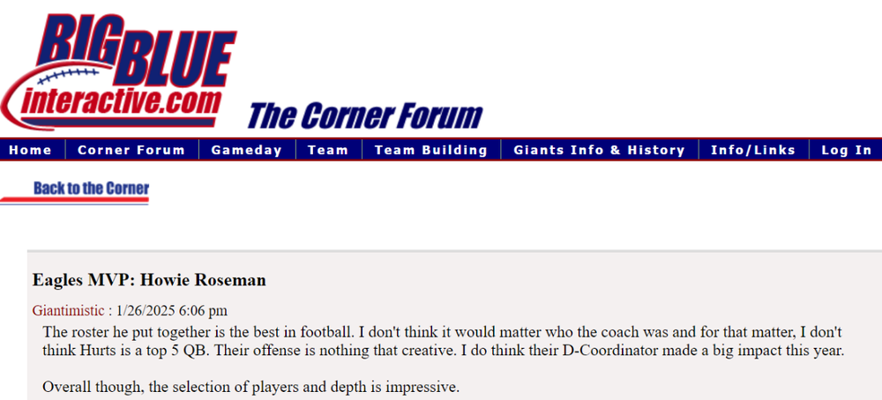Click the Back to the Corner link
The width and height of the screenshot is (882, 400).
[91, 189]
